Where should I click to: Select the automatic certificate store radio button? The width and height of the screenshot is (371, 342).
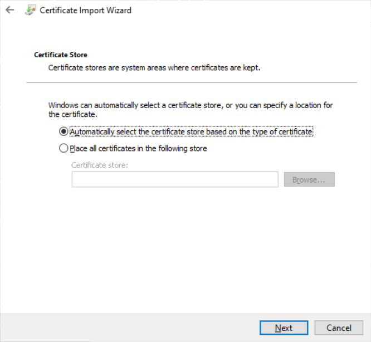[x=64, y=132]
